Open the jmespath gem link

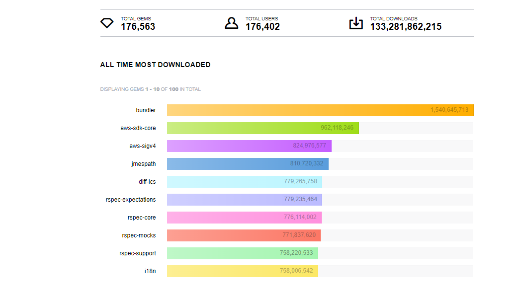click(x=144, y=164)
